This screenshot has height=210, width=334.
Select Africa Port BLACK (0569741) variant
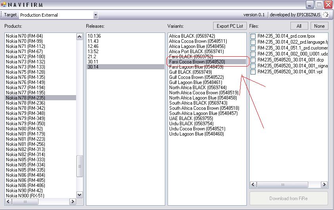click(207, 52)
